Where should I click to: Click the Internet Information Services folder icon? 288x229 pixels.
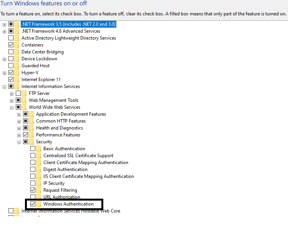click(17, 86)
